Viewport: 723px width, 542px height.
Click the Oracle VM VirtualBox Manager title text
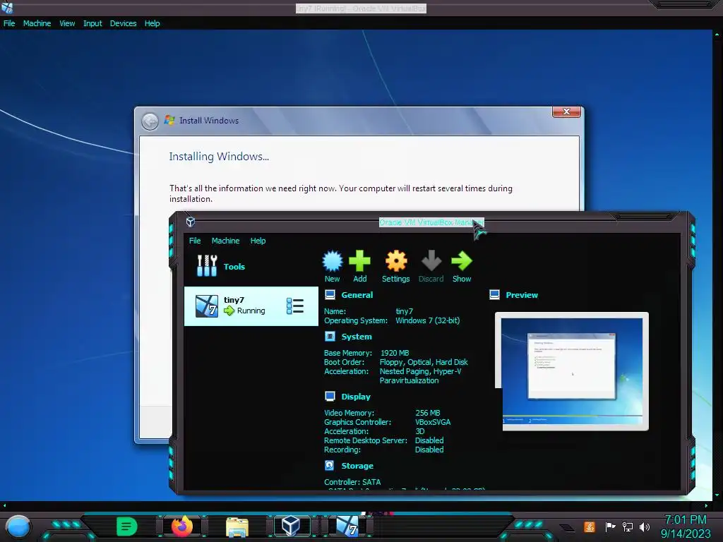[431, 222]
